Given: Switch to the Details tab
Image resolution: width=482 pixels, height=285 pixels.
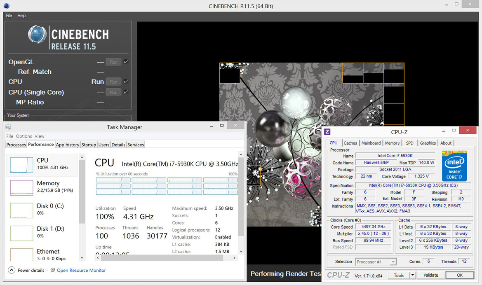Looking at the screenshot, I should tap(118, 145).
